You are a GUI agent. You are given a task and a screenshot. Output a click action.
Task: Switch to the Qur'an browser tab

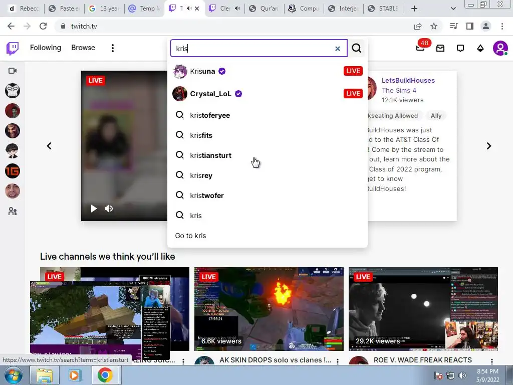(265, 9)
